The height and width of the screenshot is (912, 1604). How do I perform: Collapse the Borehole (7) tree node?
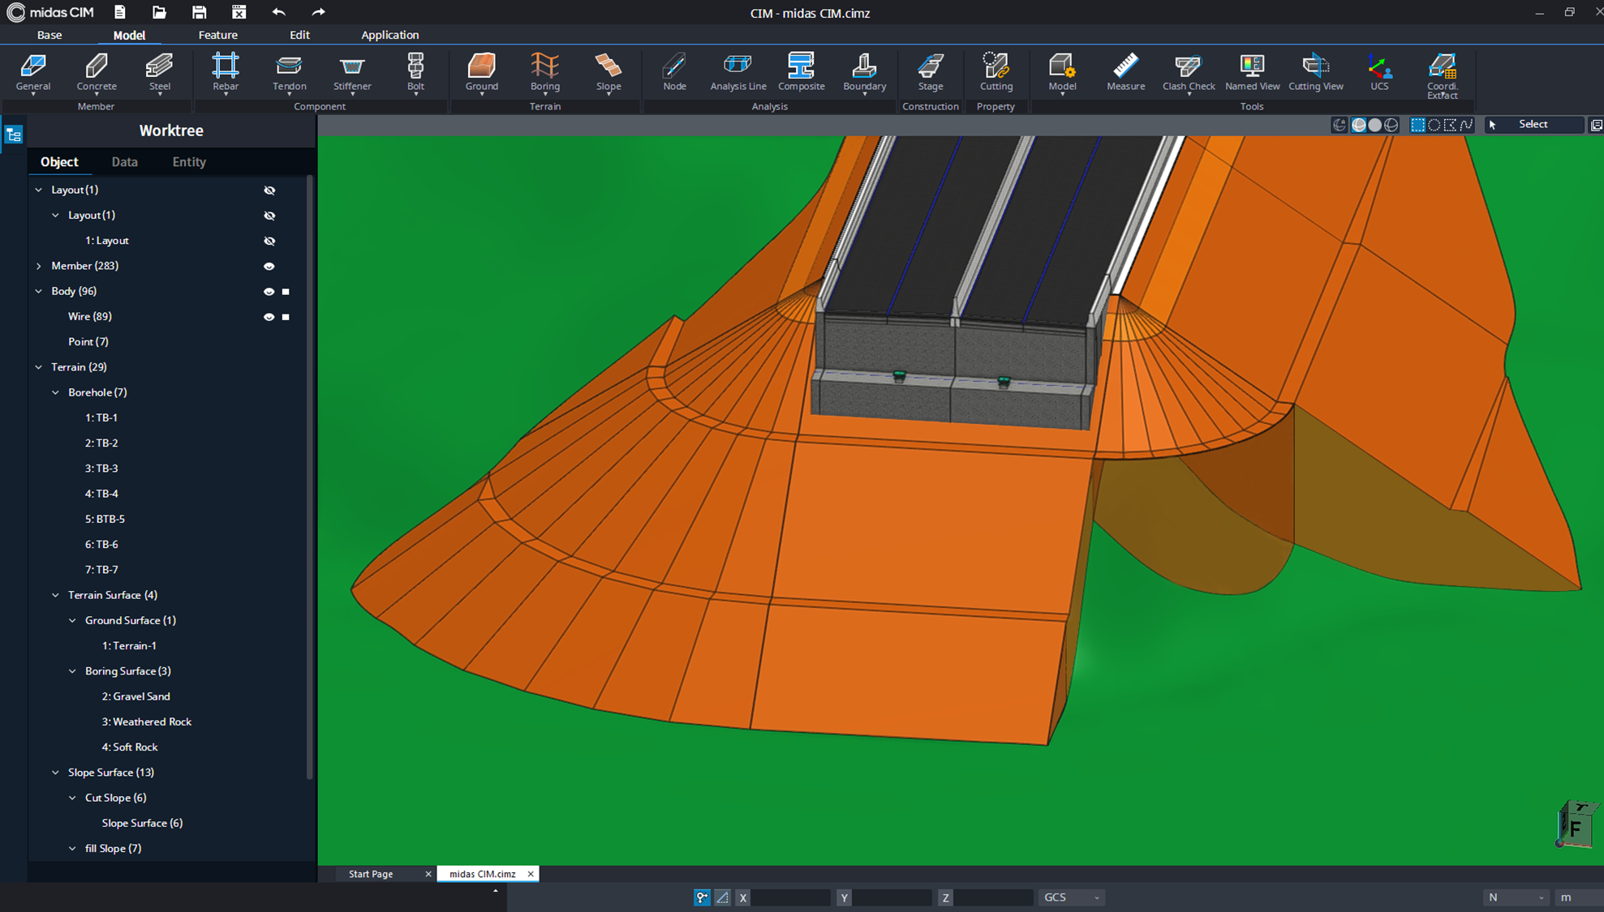point(54,392)
